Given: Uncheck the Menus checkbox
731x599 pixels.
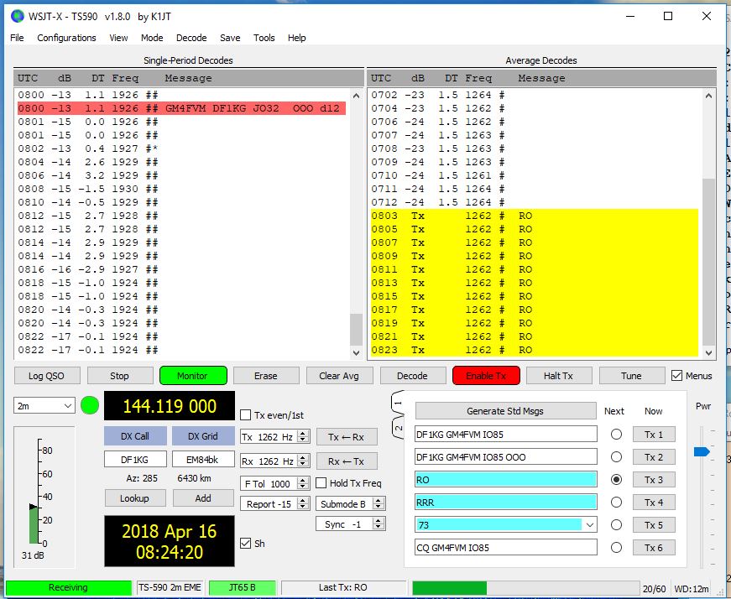Looking at the screenshot, I should (x=677, y=376).
